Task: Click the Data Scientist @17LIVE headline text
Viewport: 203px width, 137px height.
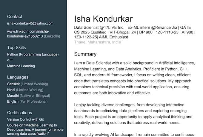Action: 135,32
